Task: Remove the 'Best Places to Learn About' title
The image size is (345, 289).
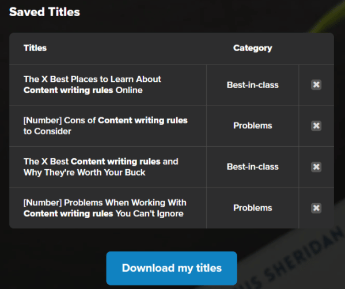Action: 316,85
